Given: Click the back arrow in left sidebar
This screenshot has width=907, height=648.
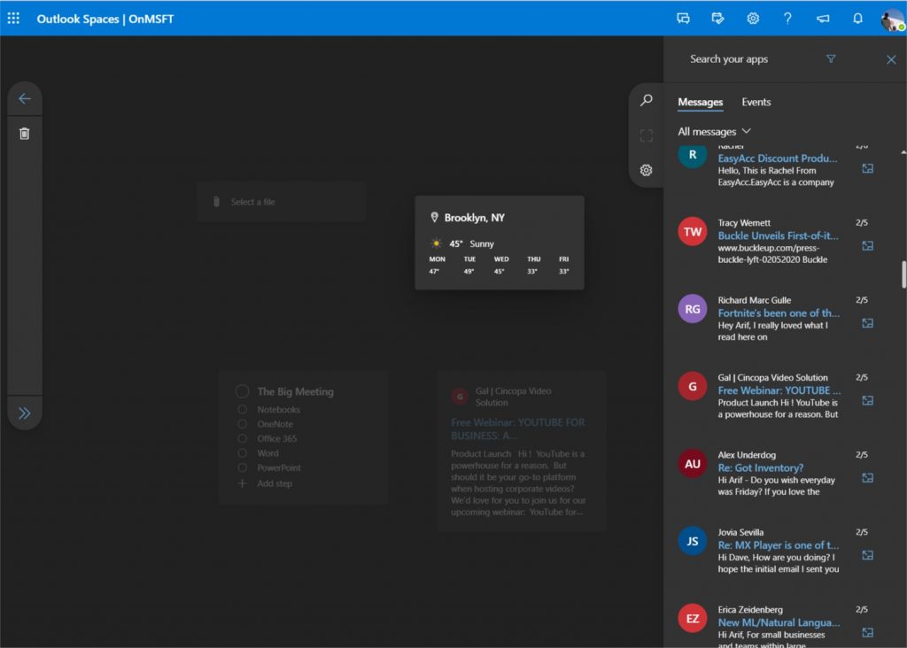Looking at the screenshot, I should click(25, 99).
